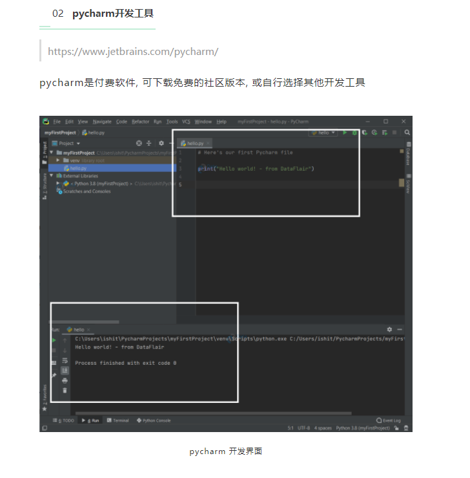Click the locate/scroll-from-source target icon

tap(139, 144)
